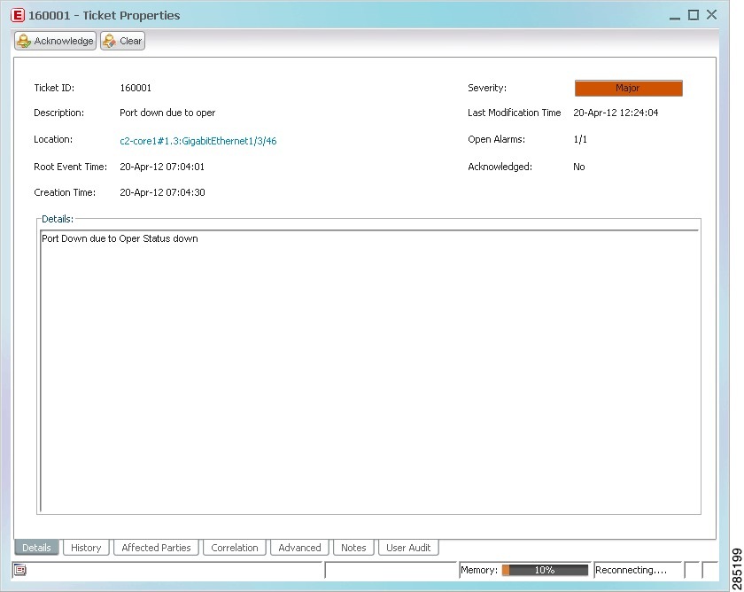The height and width of the screenshot is (592, 744).
Task: Select Root Event Time value 20-Apr-12 07:04:01
Action: coord(162,167)
